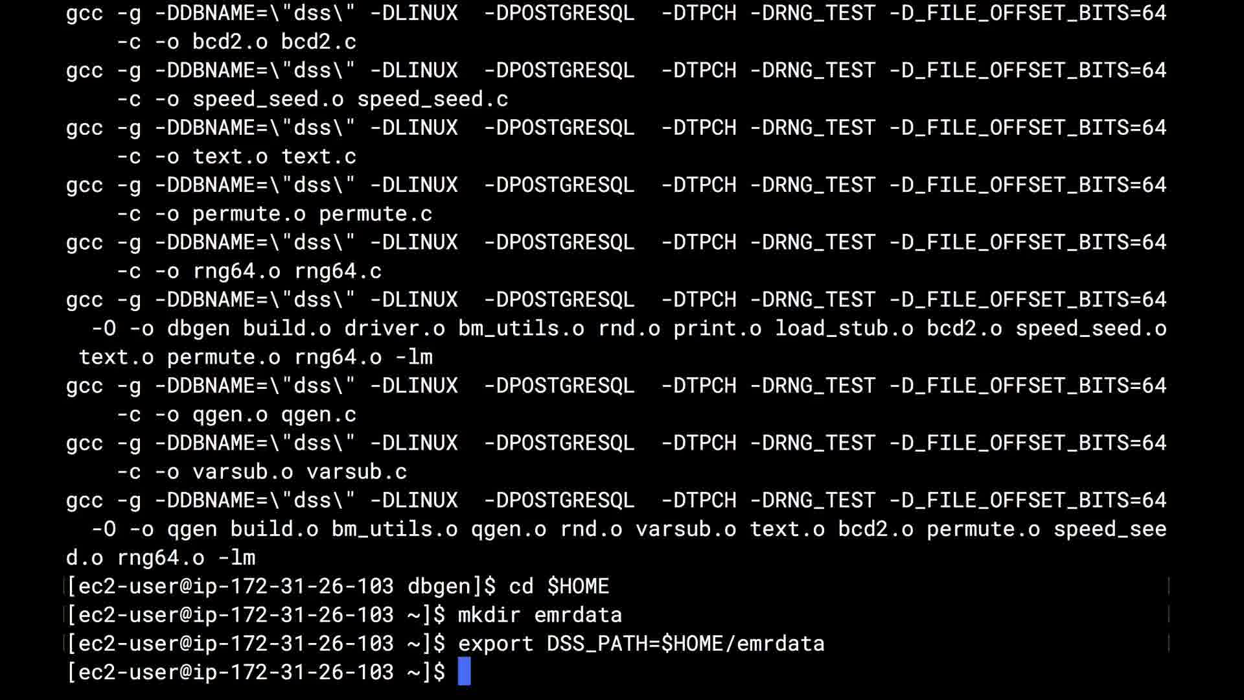This screenshot has height=700, width=1244.
Task: Click the permute.c source filename
Action: tap(376, 213)
